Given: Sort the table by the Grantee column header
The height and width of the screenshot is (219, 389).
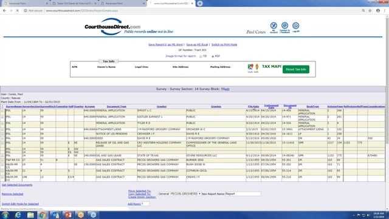Looking at the screenshot, I should 216,106.
